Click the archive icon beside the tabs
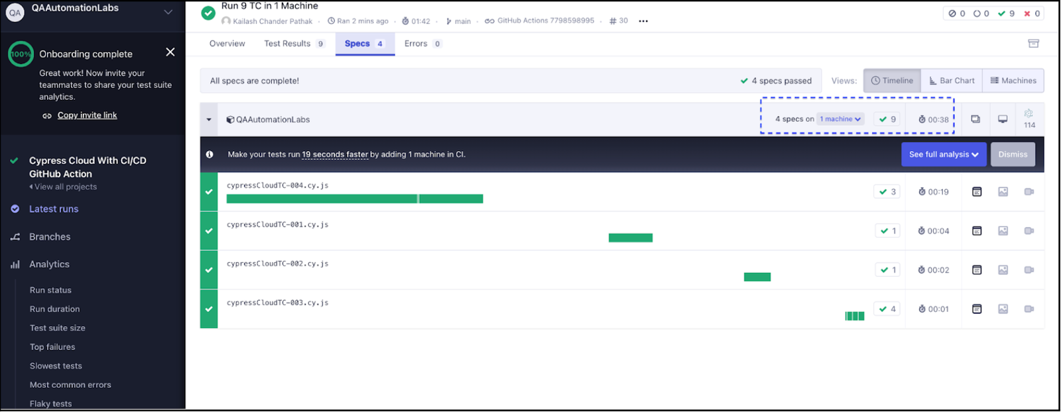Screen dimensions: 1061x414 click(x=1033, y=44)
